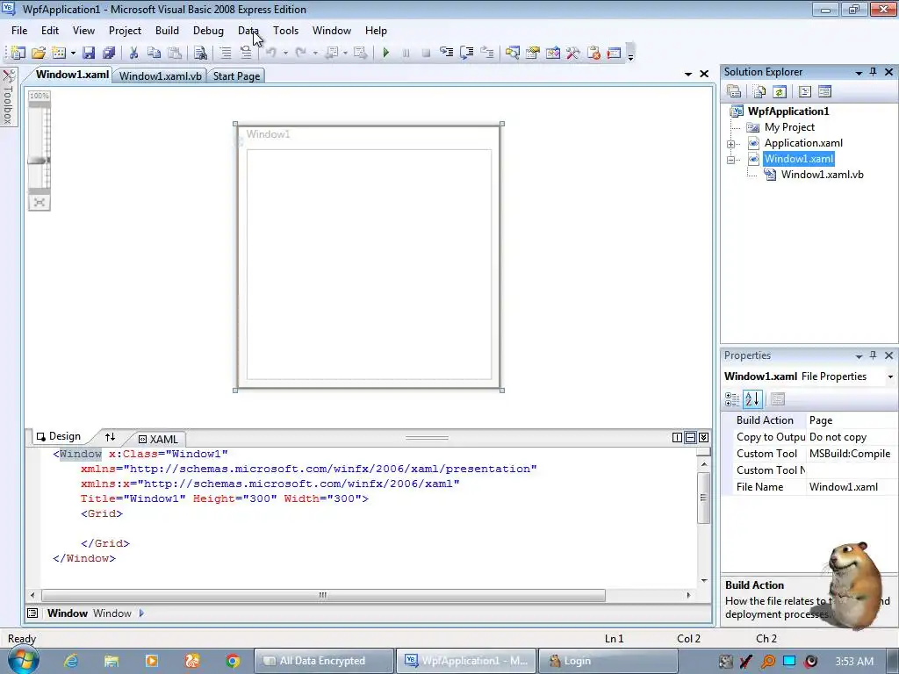
Task: Click the Find in Files icon
Action: pyautogui.click(x=200, y=54)
